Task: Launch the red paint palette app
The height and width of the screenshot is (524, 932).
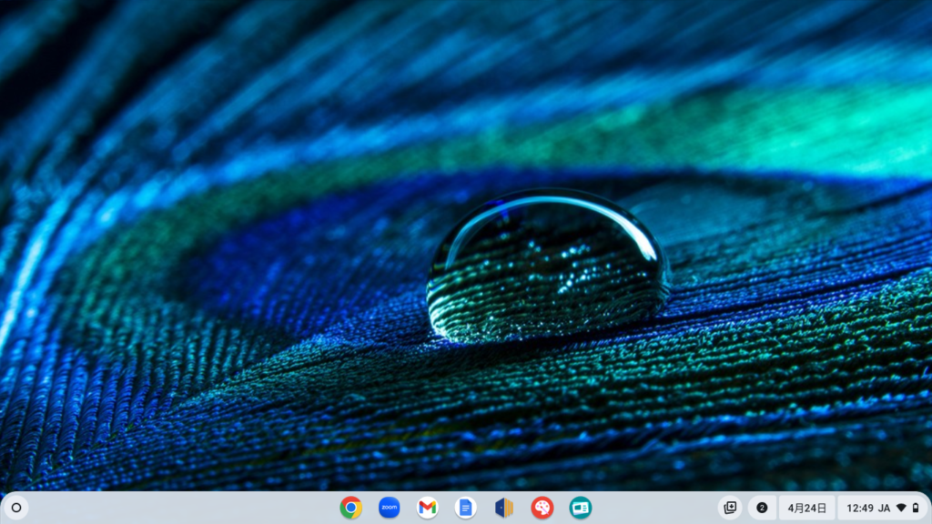Action: [x=542, y=508]
